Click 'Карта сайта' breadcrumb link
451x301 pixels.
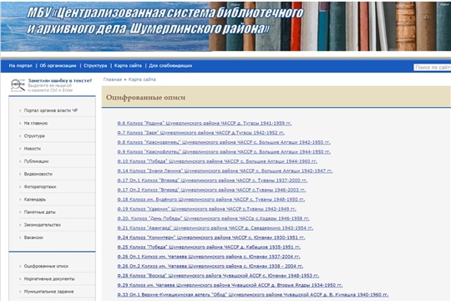142,79
